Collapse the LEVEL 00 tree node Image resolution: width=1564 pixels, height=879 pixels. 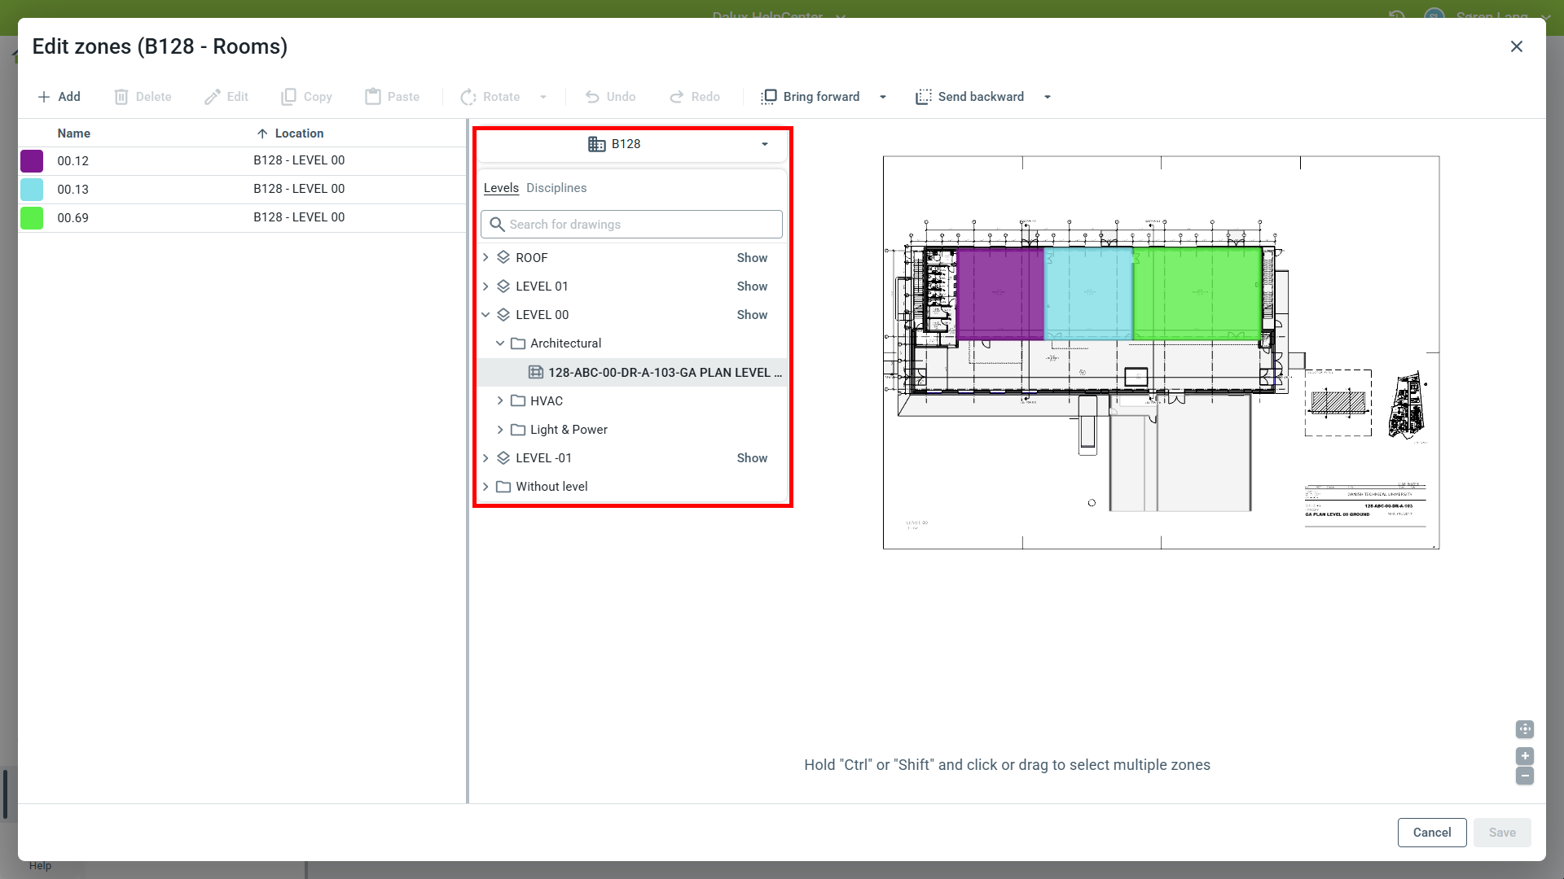(485, 315)
